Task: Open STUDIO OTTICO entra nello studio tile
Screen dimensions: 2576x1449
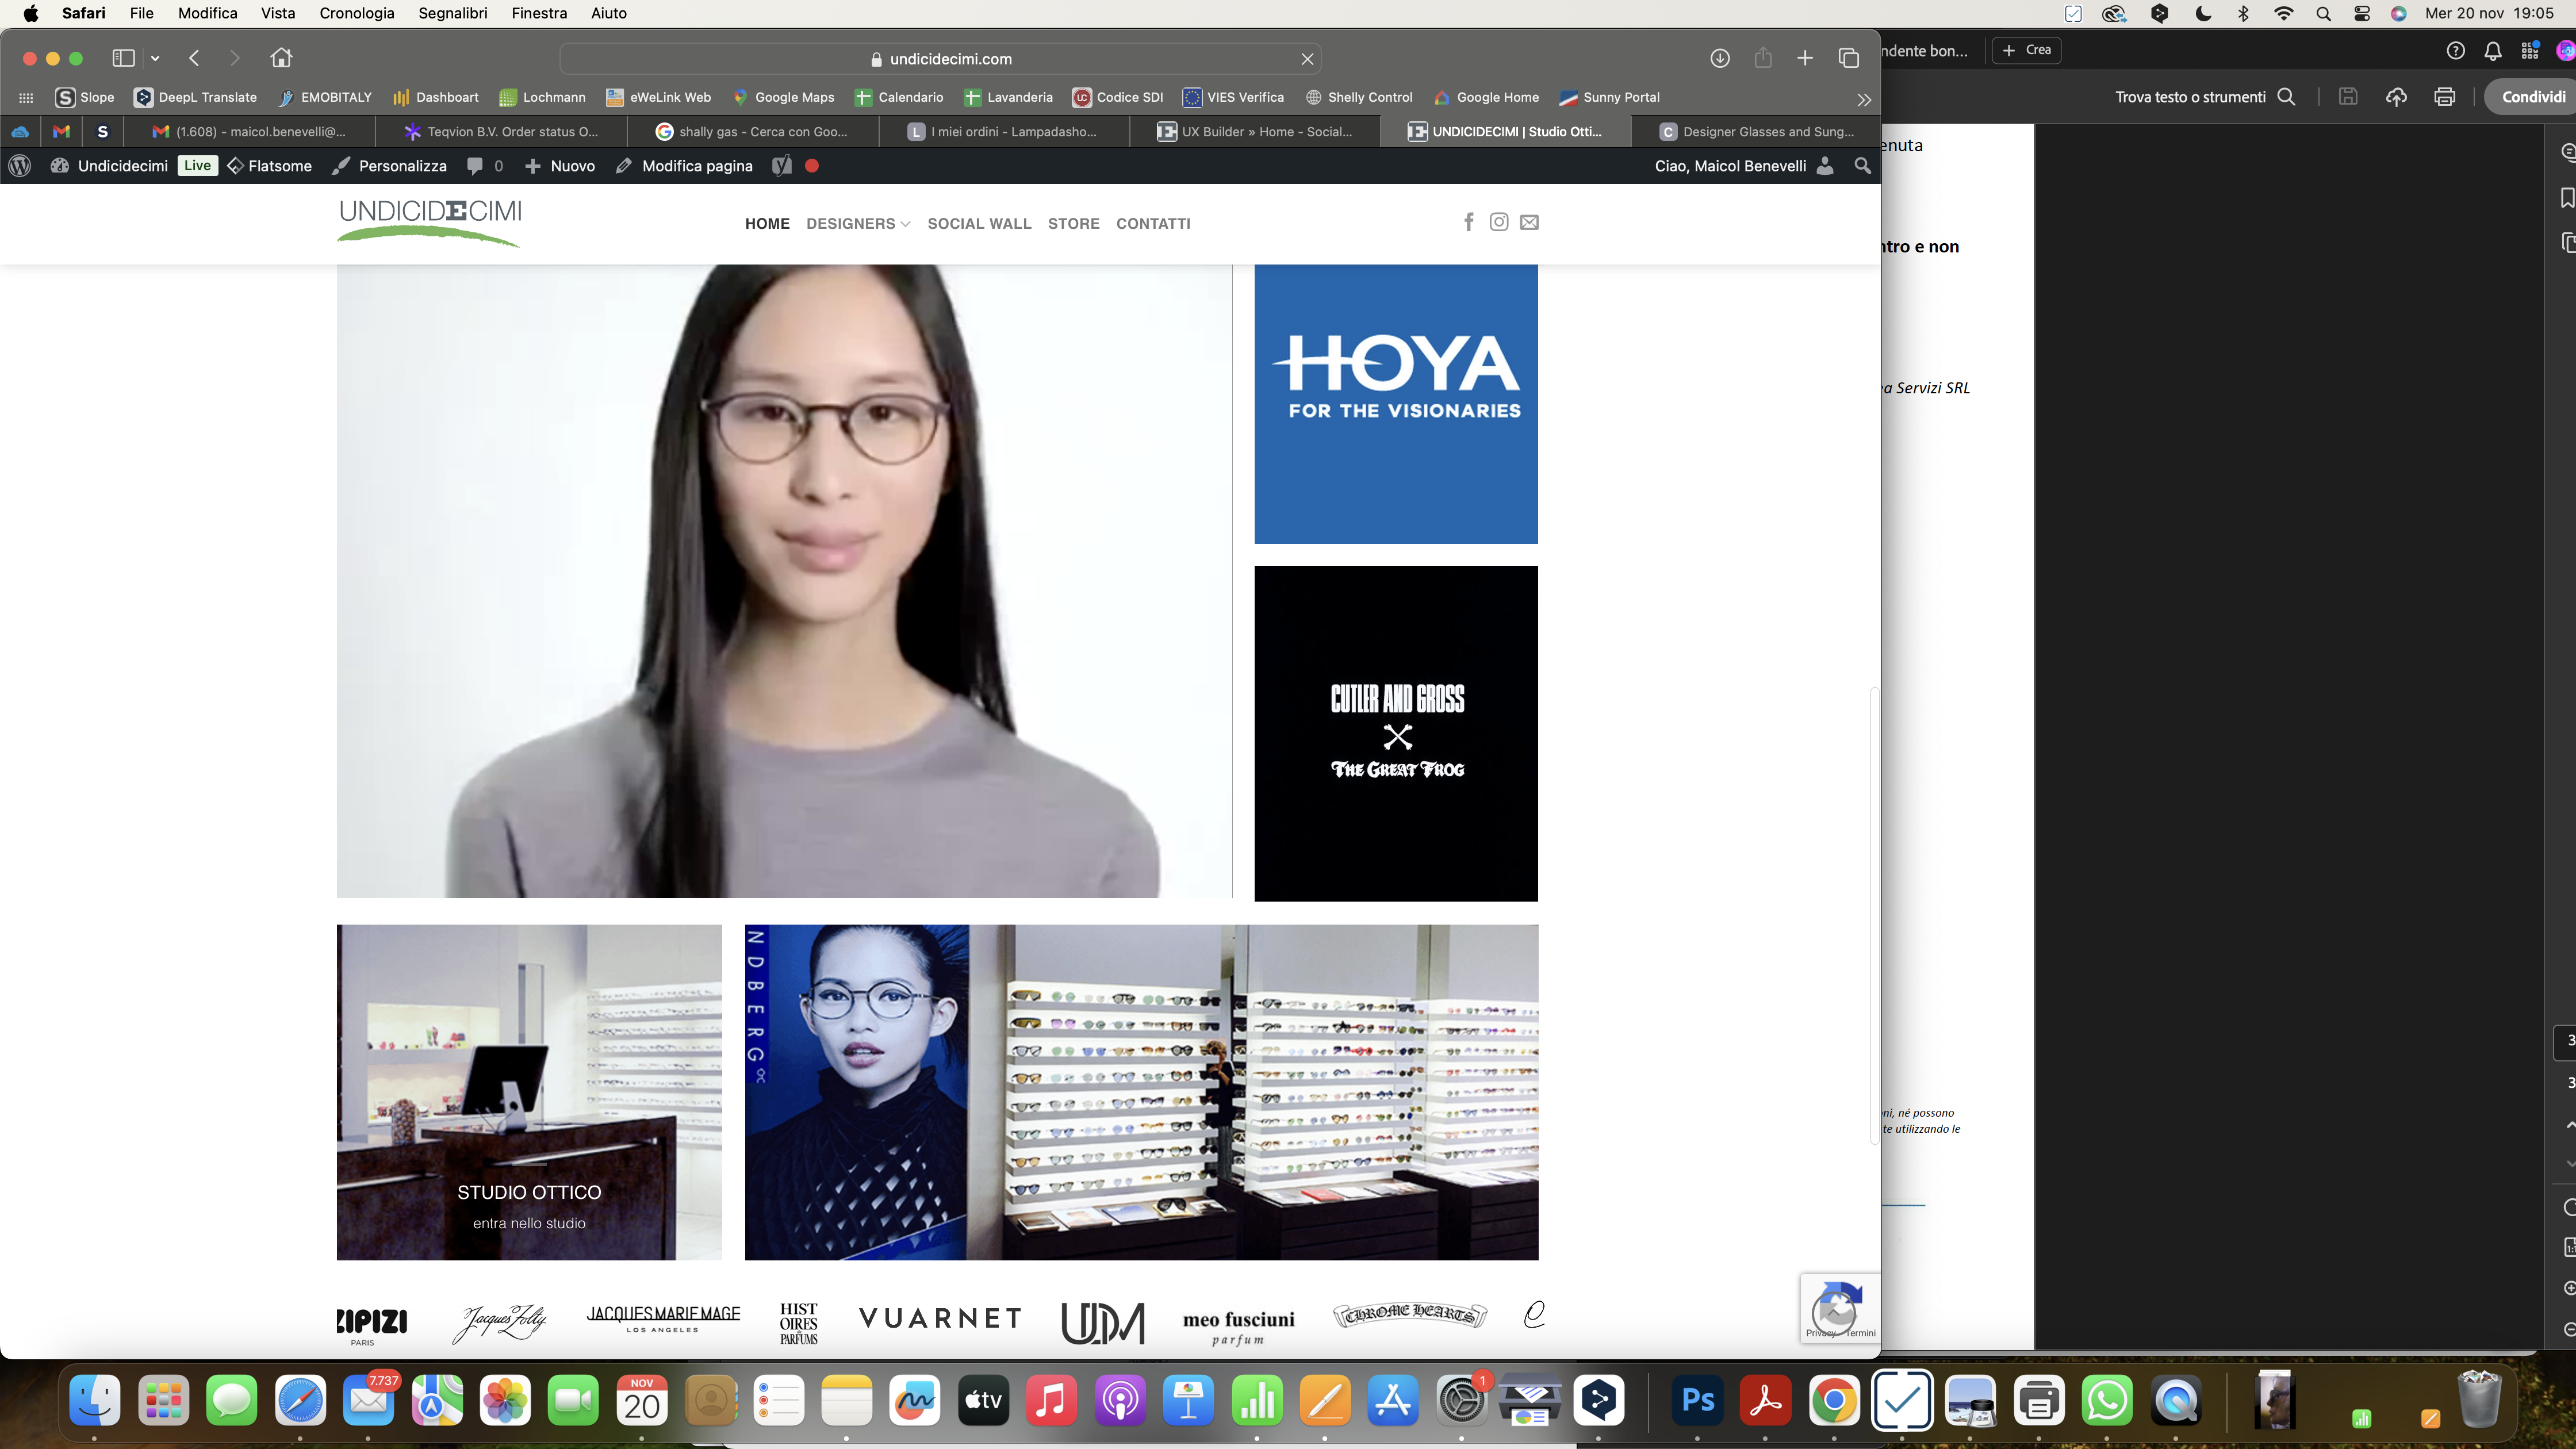Action: 529,1092
